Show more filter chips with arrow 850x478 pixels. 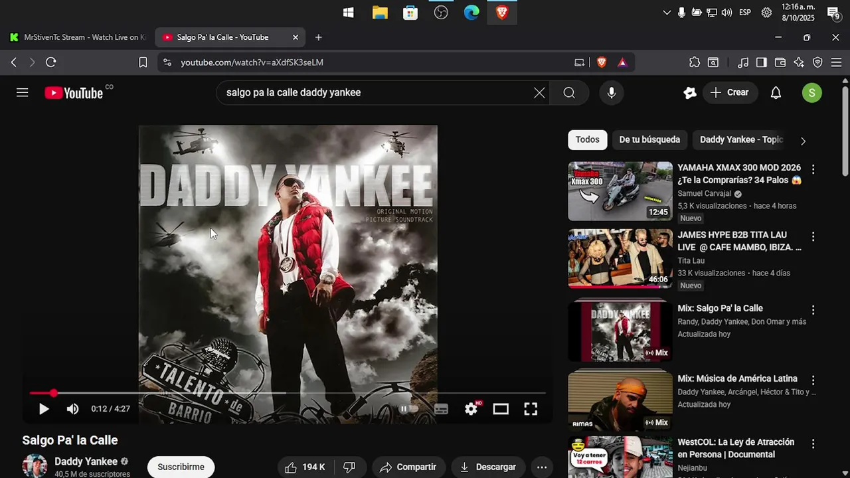[803, 141]
